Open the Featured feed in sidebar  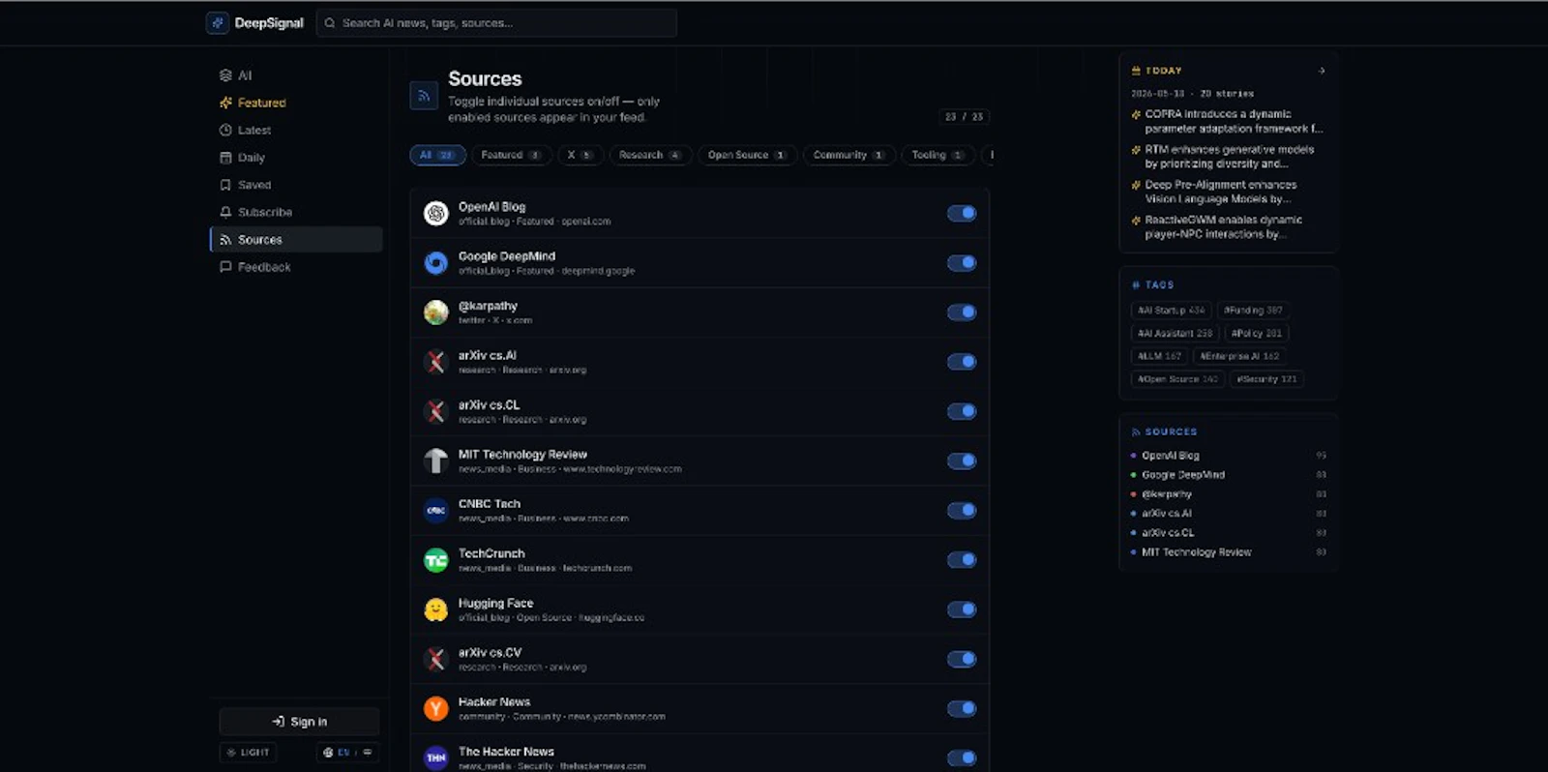coord(296,103)
